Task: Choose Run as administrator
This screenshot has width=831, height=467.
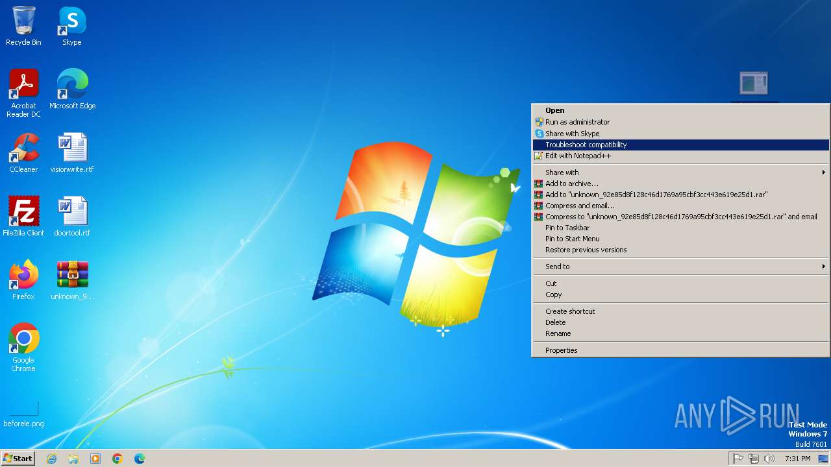Action: click(680, 122)
